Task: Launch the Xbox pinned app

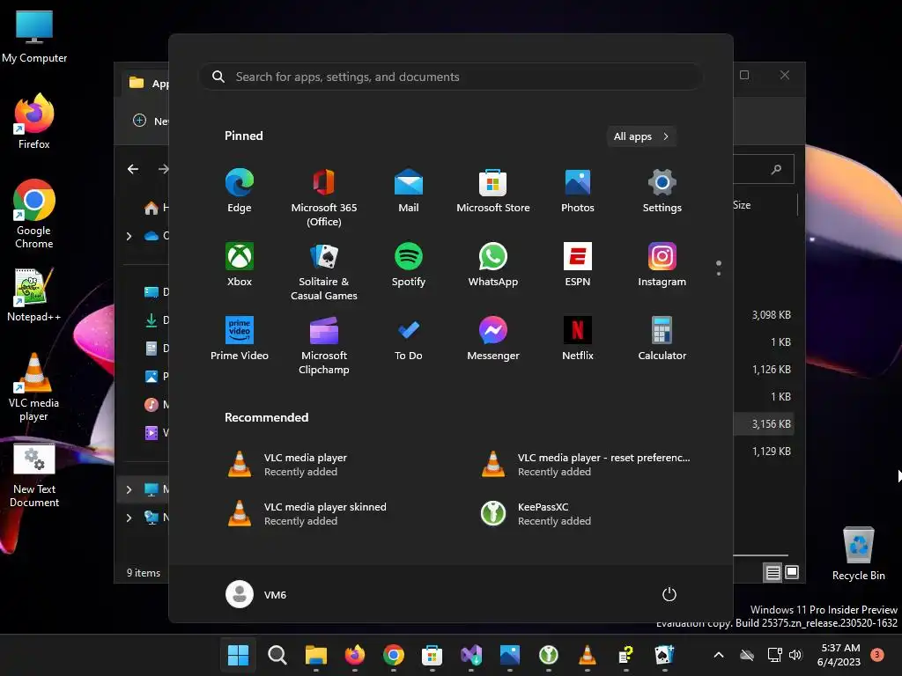Action: point(240,264)
